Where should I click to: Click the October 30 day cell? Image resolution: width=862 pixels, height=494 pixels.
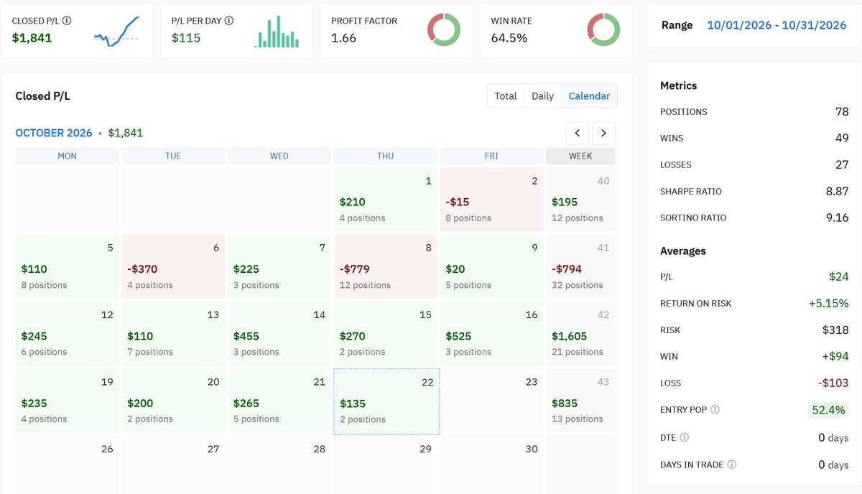click(491, 465)
